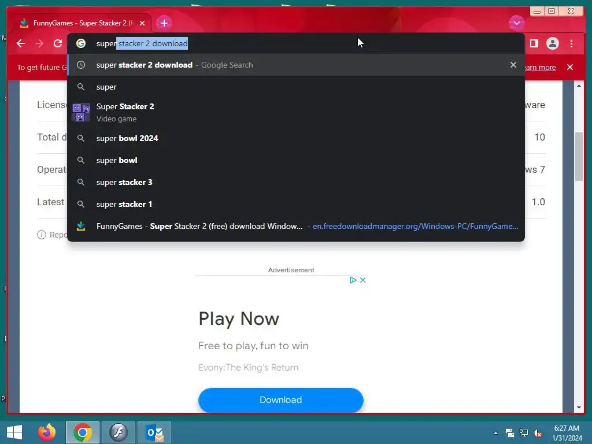Click page scrollbar down arrow
The width and height of the screenshot is (592, 444).
[x=579, y=408]
